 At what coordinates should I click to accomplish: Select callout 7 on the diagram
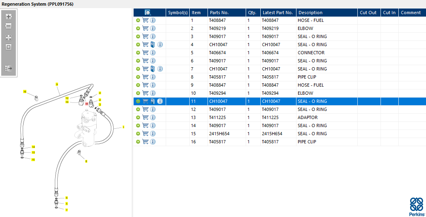(67, 210)
